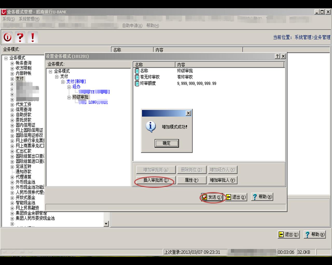The width and height of the screenshot is (332, 265).
Task: Expand the 帐务查询 node
Action: pyautogui.click(x=12, y=63)
